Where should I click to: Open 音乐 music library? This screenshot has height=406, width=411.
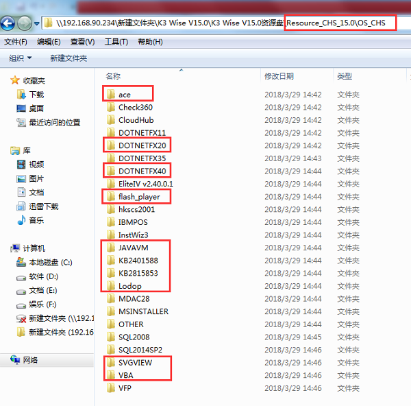(x=36, y=220)
